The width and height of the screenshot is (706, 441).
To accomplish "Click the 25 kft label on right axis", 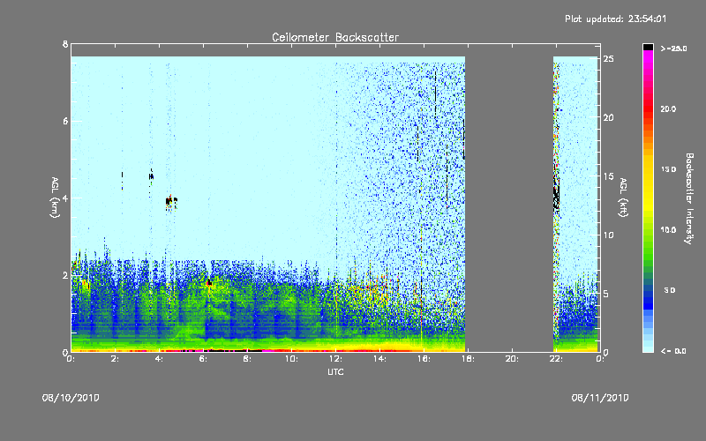I will pyautogui.click(x=608, y=59).
